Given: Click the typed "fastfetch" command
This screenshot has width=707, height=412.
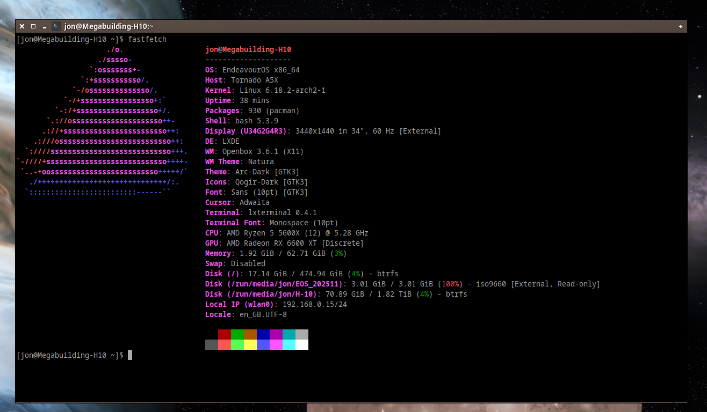Looking at the screenshot, I should pyautogui.click(x=147, y=39).
